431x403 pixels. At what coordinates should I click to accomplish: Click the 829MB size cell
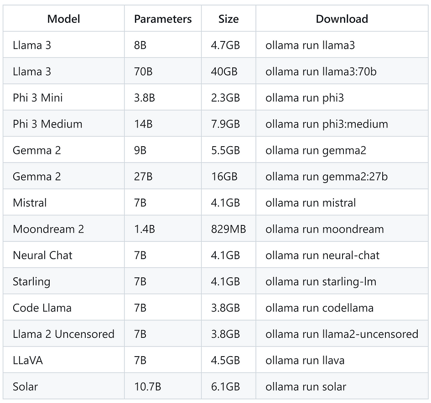[228, 229]
